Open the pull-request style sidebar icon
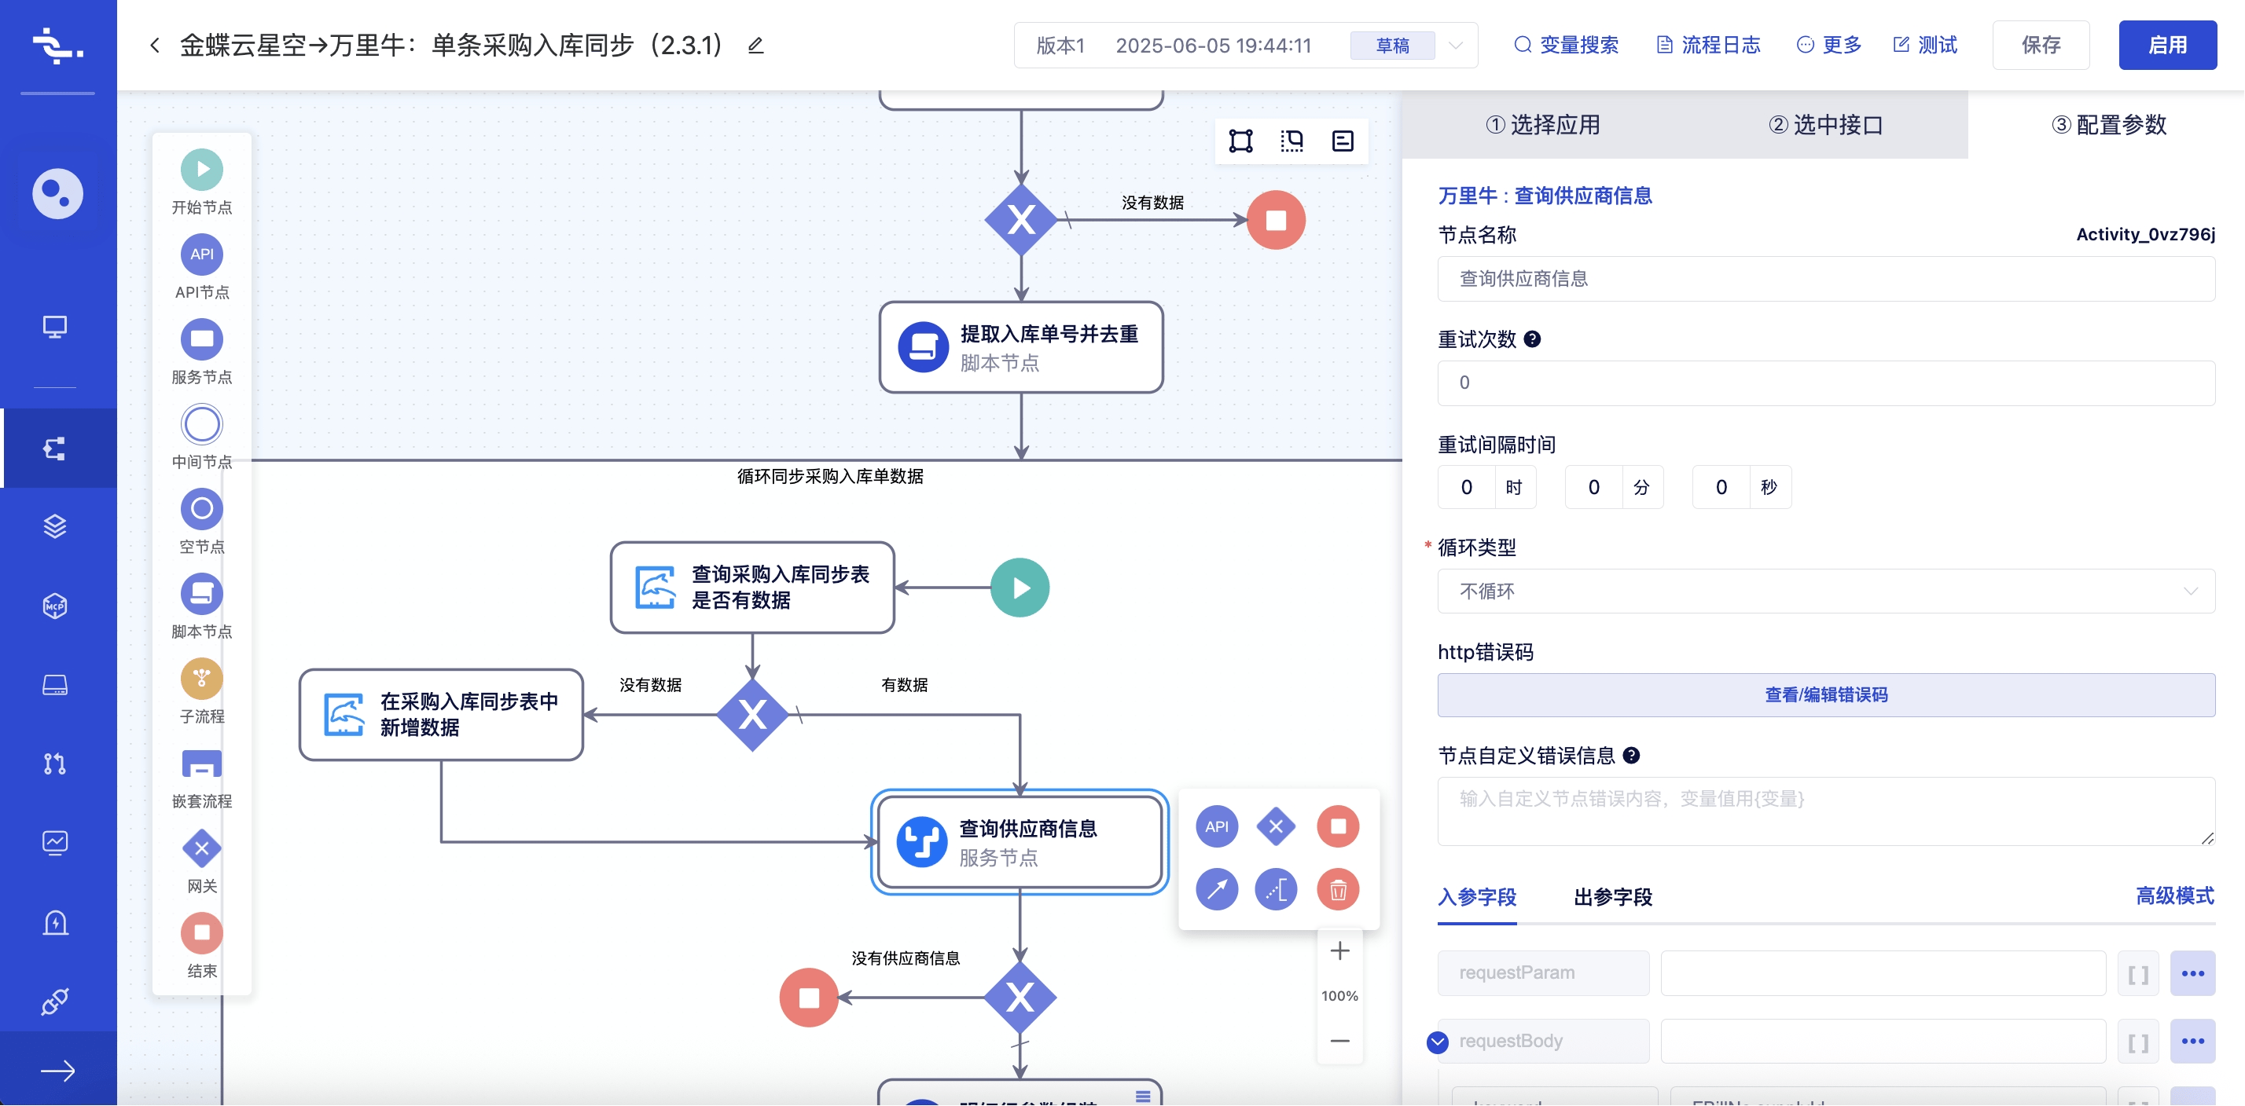The height and width of the screenshot is (1106, 2245). tap(55, 764)
